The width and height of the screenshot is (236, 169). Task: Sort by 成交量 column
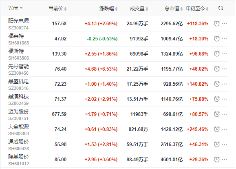(139, 9)
